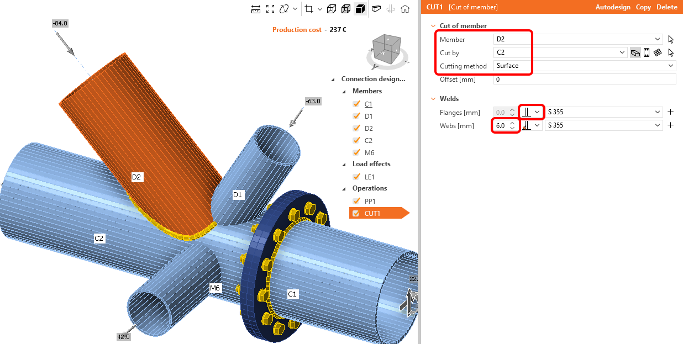Viewport: 683px width, 344px height.
Task: Open the rotate view options arrow
Action: point(295,9)
